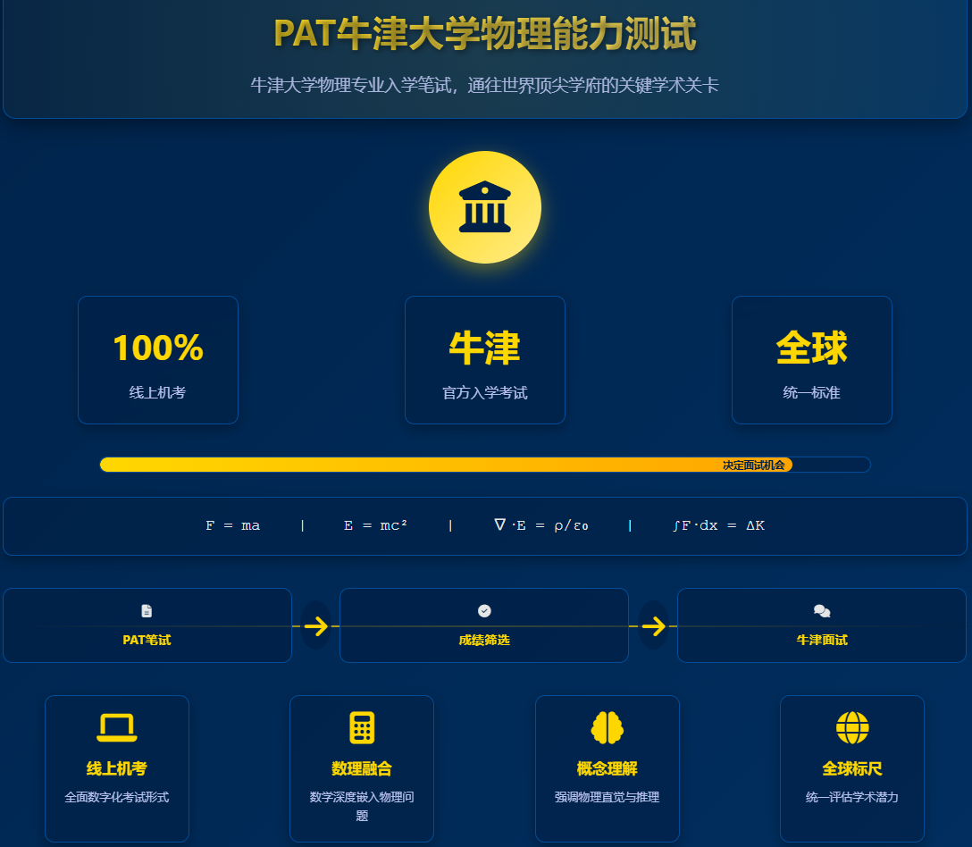
Task: Click the E = mc² formula
Action: pos(375,526)
